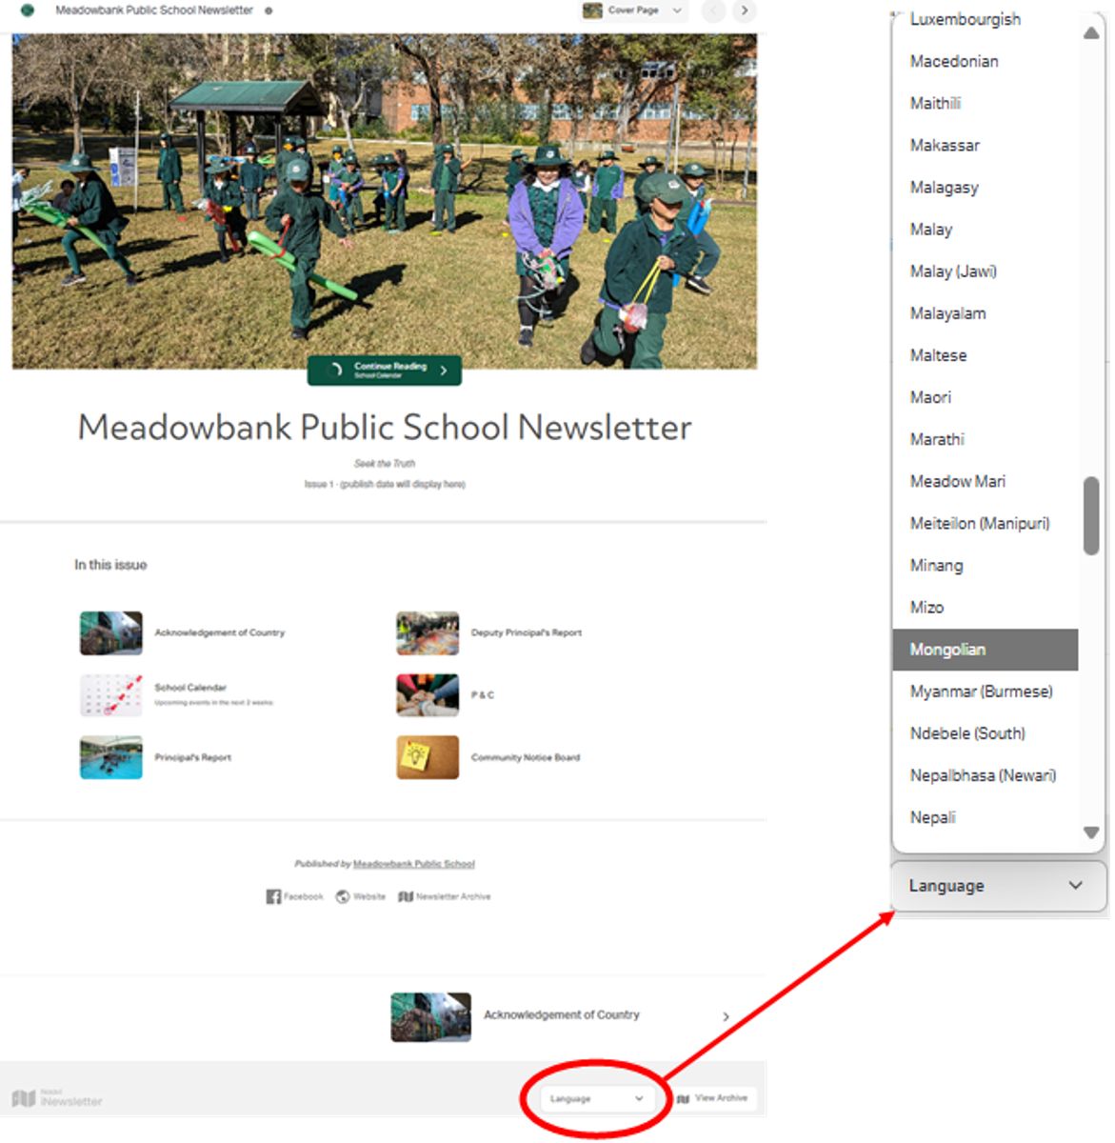Screen dimensions: 1115x1143
Task: Click the language list scroll down arrow
Action: pyautogui.click(x=1091, y=832)
